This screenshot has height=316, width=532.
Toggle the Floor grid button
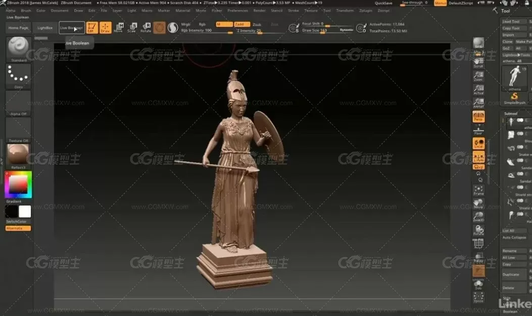click(478, 130)
